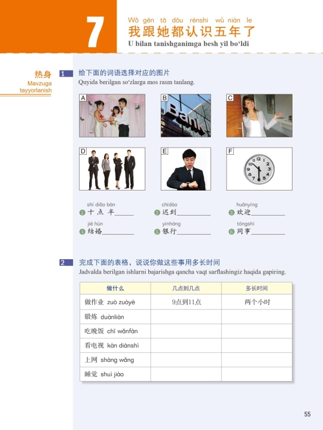The height and width of the screenshot is (430, 323).
Task: Click table header 做什么
Action: (115, 288)
